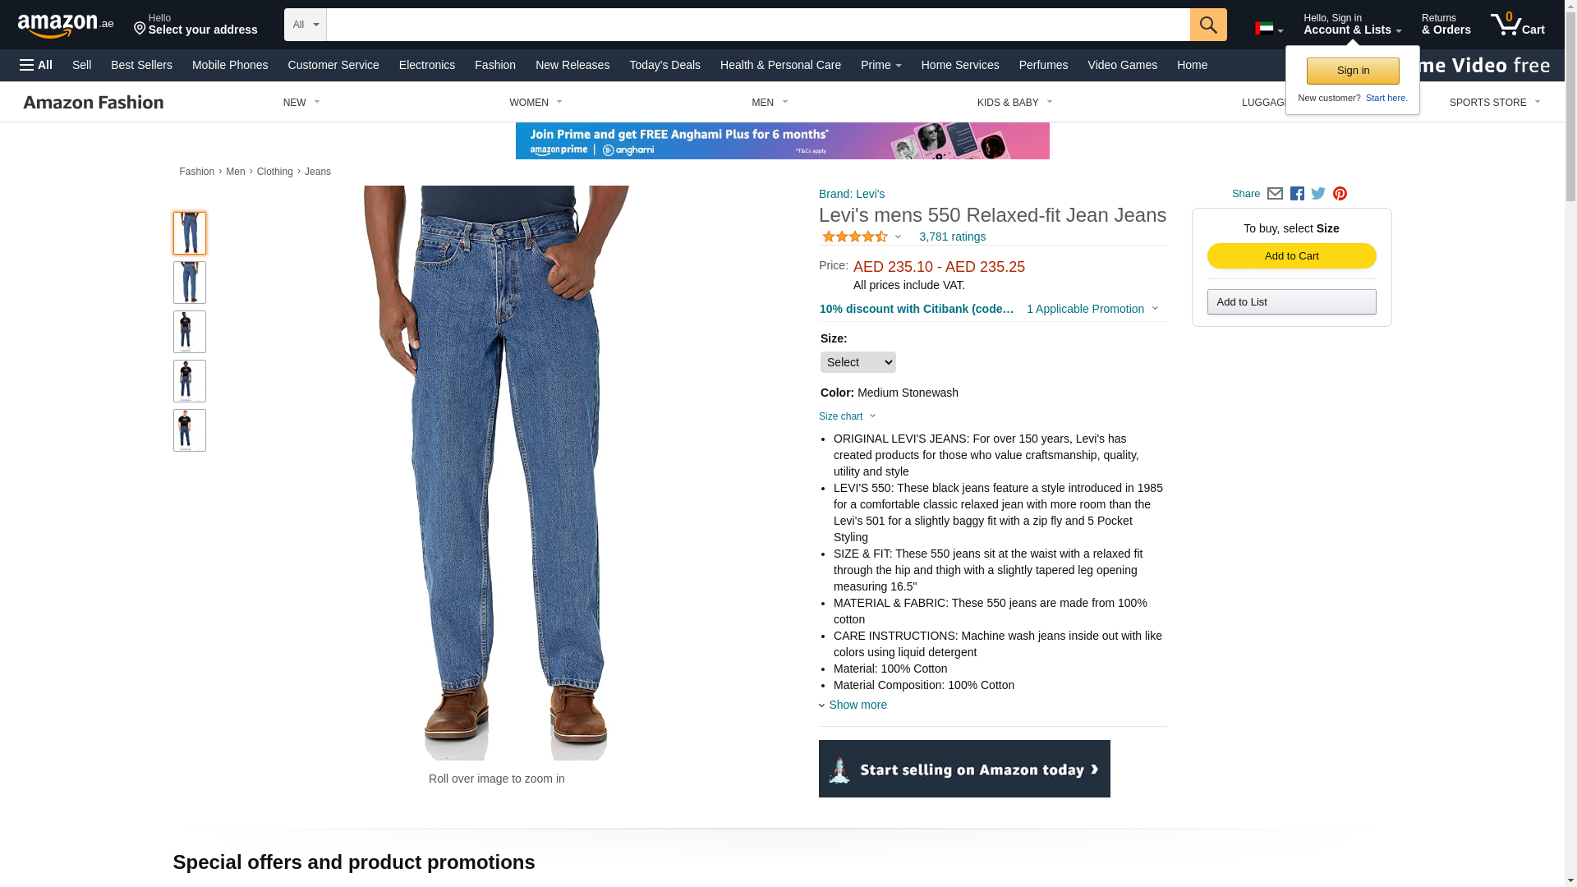Open the MEN fashion menu

(770, 103)
